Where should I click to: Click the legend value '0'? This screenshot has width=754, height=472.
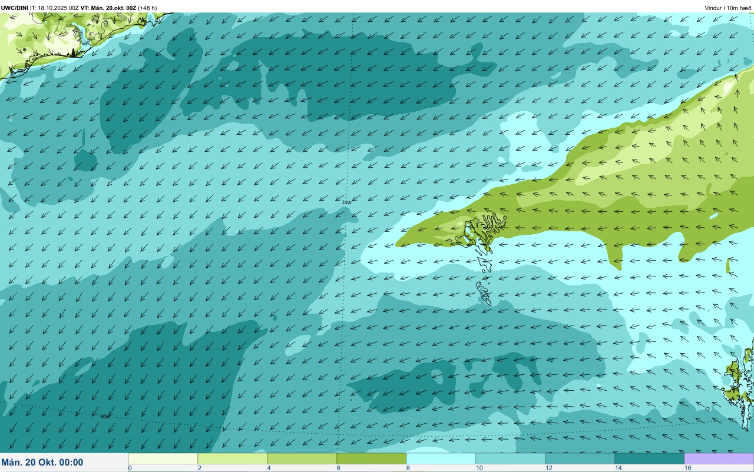click(130, 468)
